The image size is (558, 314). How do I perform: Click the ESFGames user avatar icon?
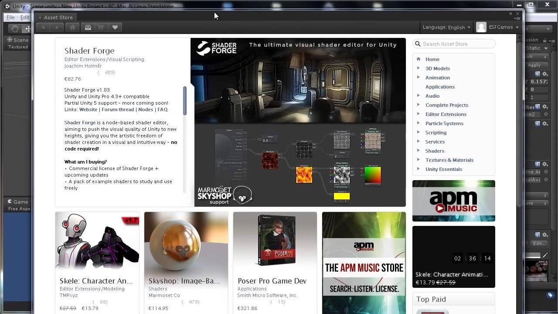481,27
